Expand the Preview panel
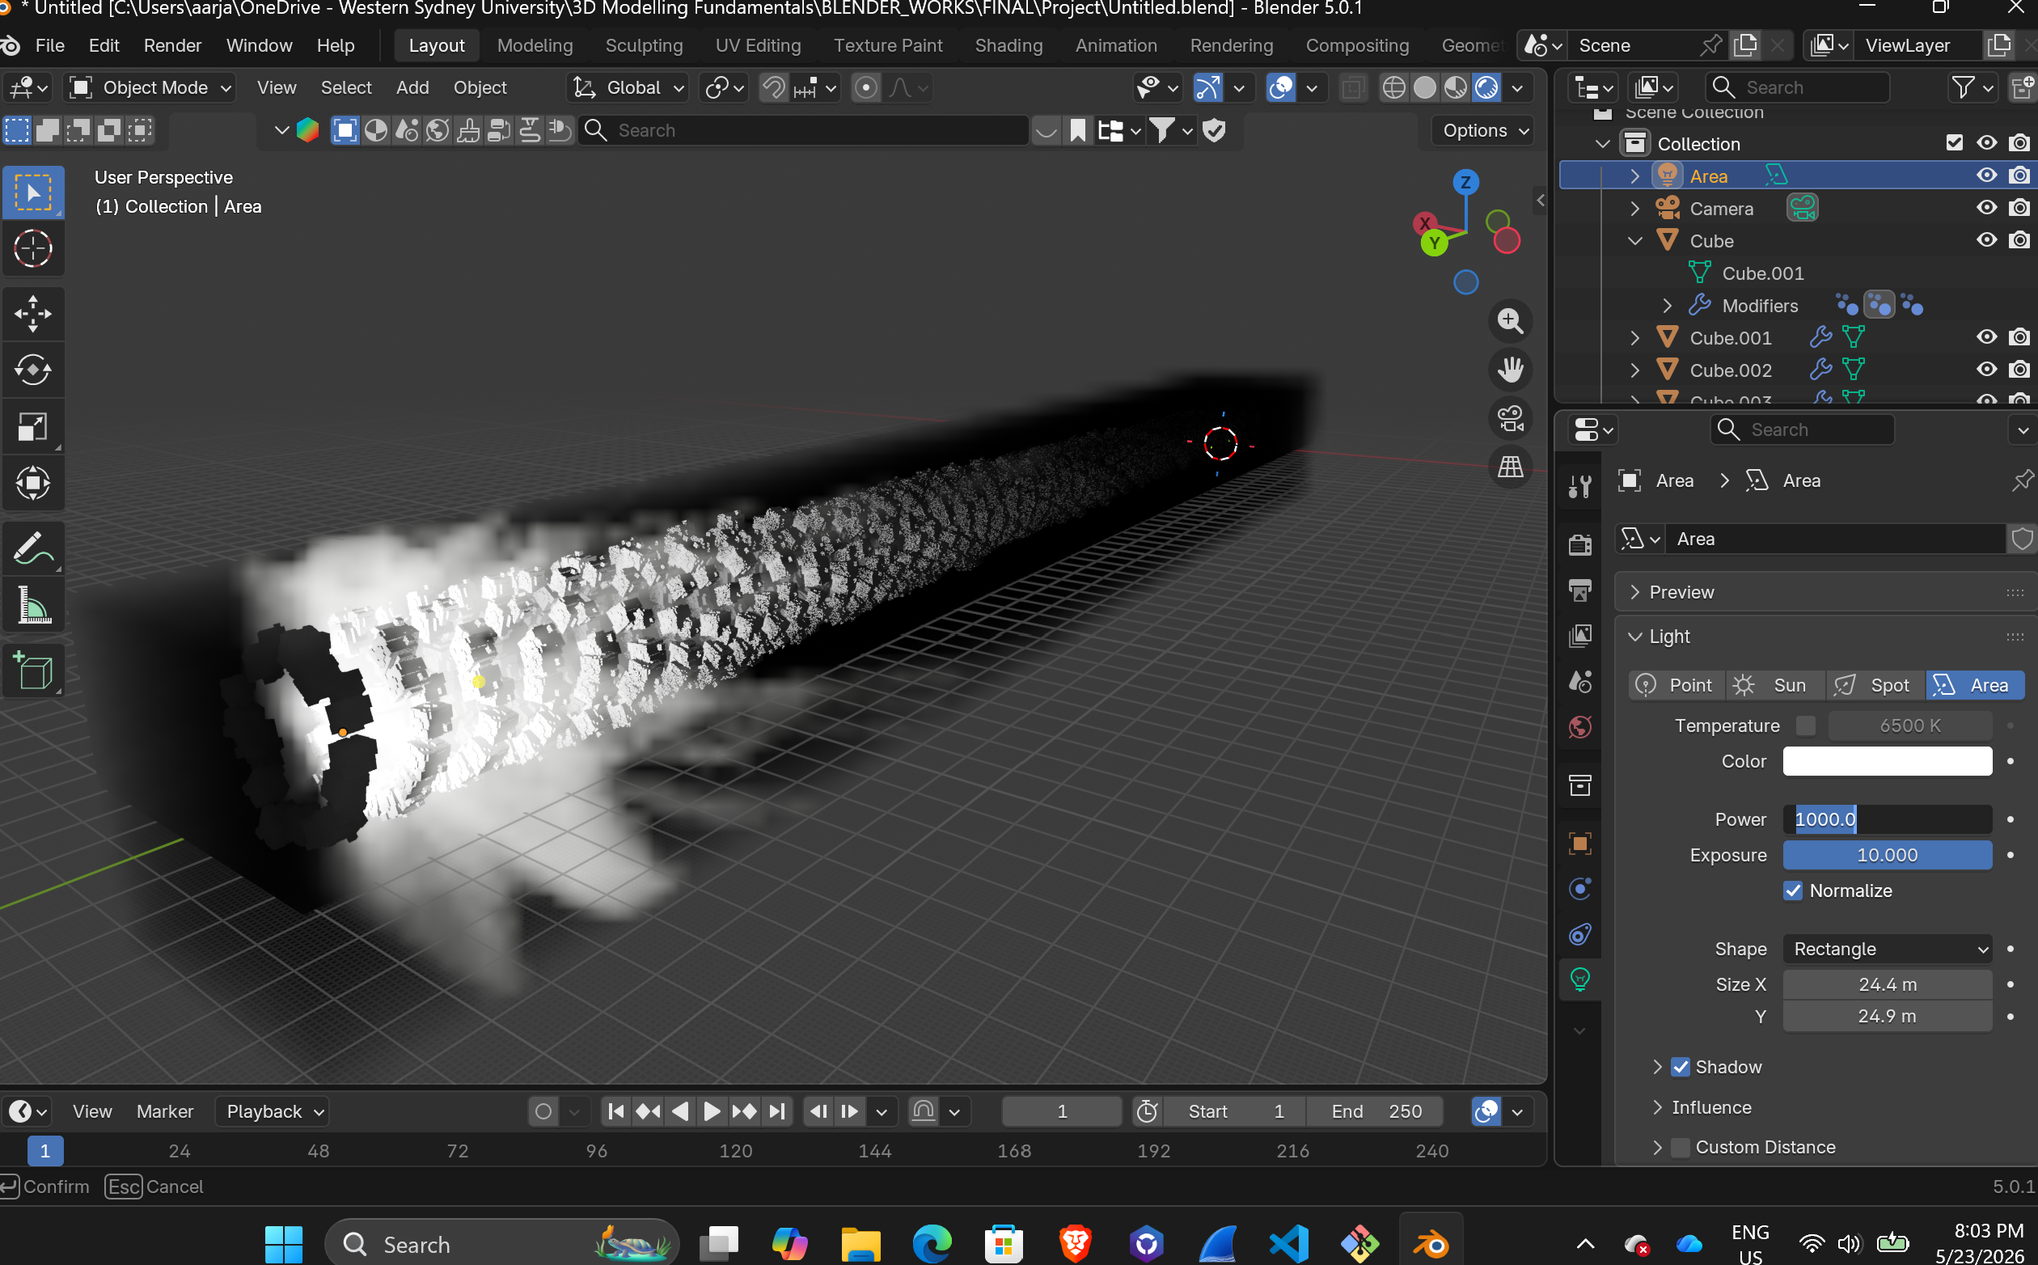 click(x=1635, y=592)
